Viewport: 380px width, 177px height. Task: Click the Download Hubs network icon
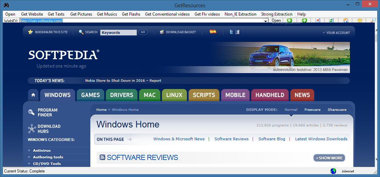[x=32, y=129]
